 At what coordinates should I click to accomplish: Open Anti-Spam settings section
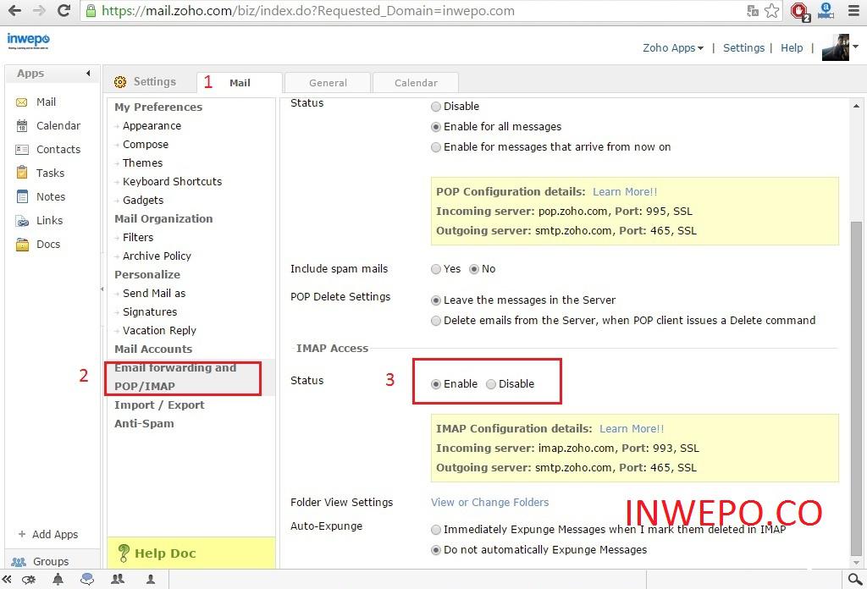point(144,424)
